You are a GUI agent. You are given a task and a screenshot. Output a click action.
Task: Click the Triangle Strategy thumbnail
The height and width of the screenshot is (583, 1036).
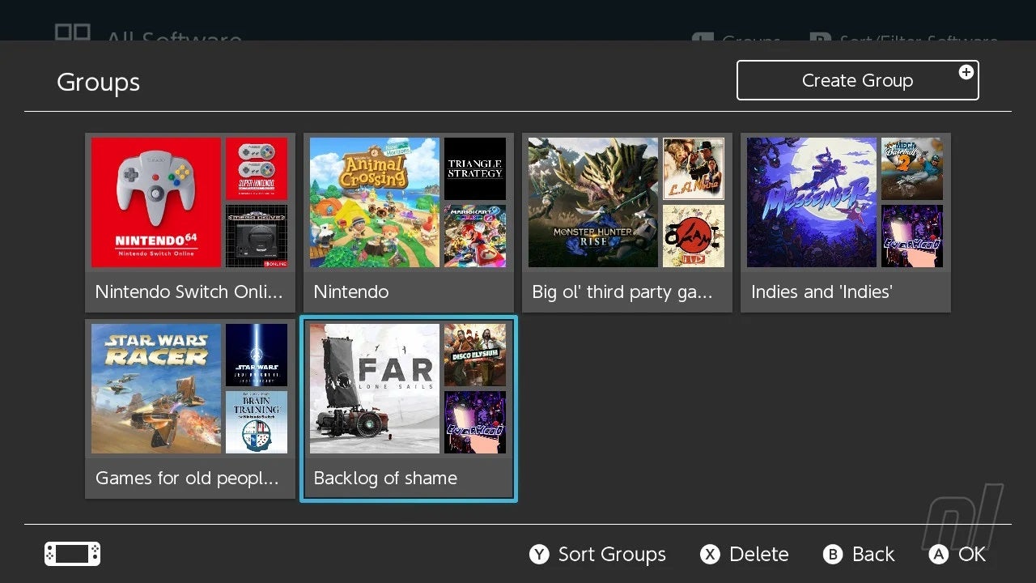coord(475,168)
